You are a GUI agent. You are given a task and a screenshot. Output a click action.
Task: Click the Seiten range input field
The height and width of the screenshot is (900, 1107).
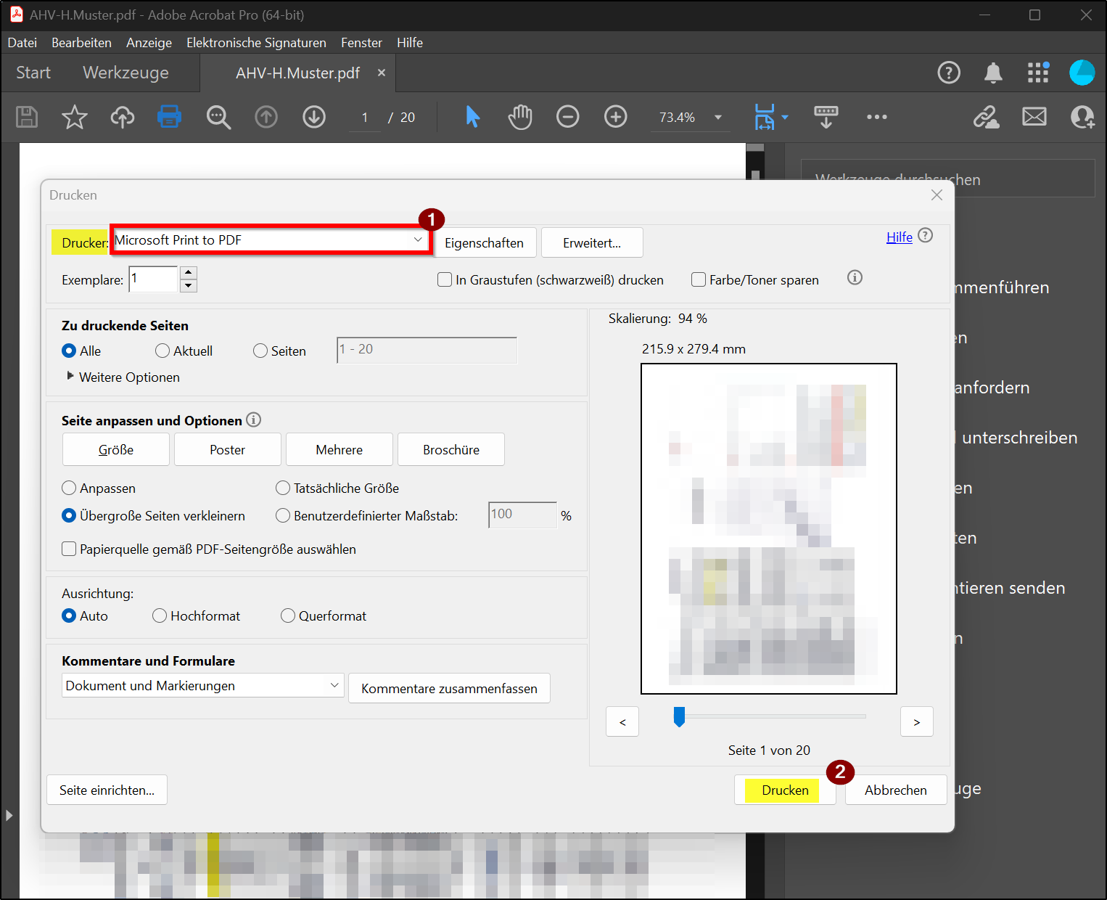pyautogui.click(x=427, y=350)
